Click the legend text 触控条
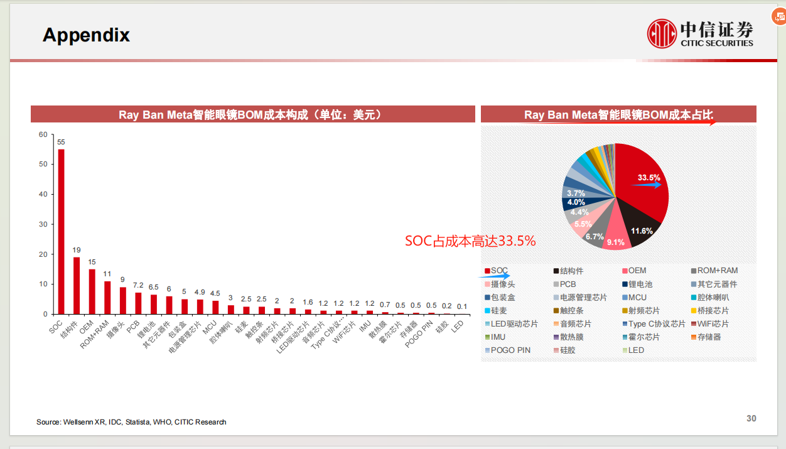Screen dimensions: 786x449 (x=572, y=311)
